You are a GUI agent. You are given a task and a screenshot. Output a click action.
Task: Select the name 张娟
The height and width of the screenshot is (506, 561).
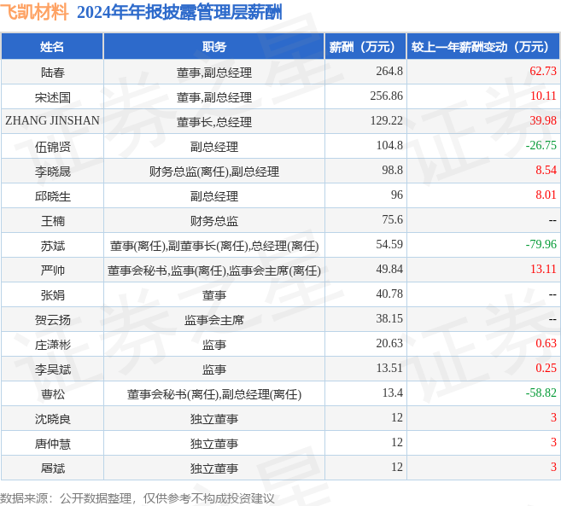tap(53, 295)
